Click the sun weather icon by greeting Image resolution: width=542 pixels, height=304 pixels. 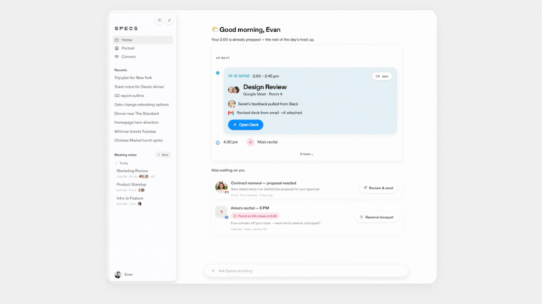(x=215, y=29)
